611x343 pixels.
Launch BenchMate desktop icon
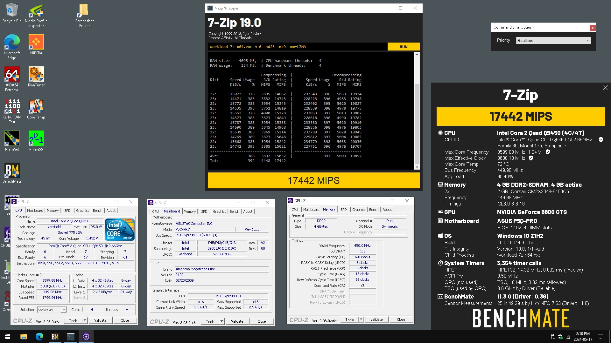coord(12,173)
